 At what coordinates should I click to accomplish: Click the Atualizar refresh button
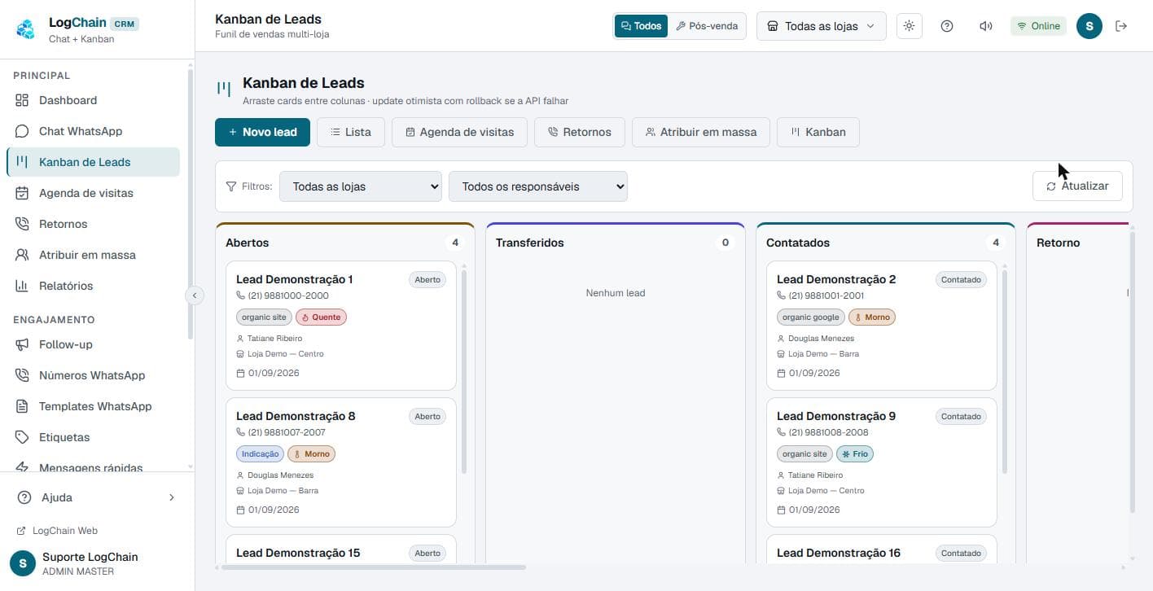pos(1077,186)
